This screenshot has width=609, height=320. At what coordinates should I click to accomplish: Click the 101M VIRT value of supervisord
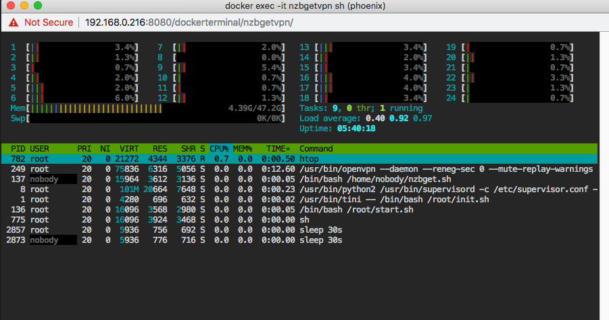[129, 189]
